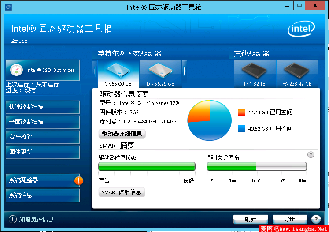
Task: Click the D:\ silver SSD drive icon
Action: (160, 70)
